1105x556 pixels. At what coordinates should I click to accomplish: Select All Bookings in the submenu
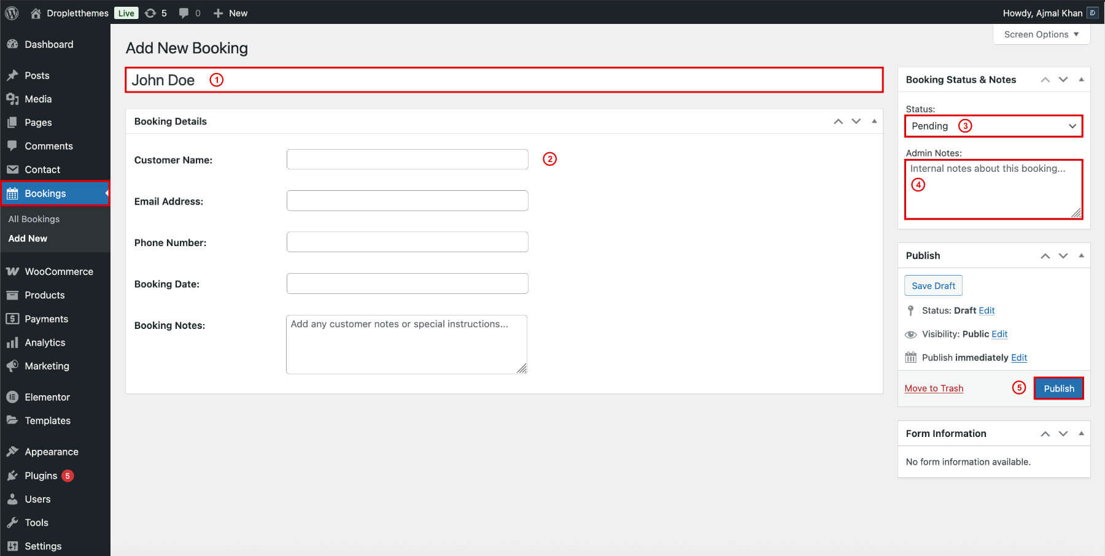click(x=34, y=219)
